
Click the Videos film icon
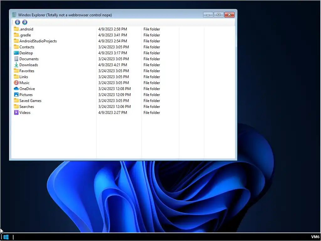(16, 112)
